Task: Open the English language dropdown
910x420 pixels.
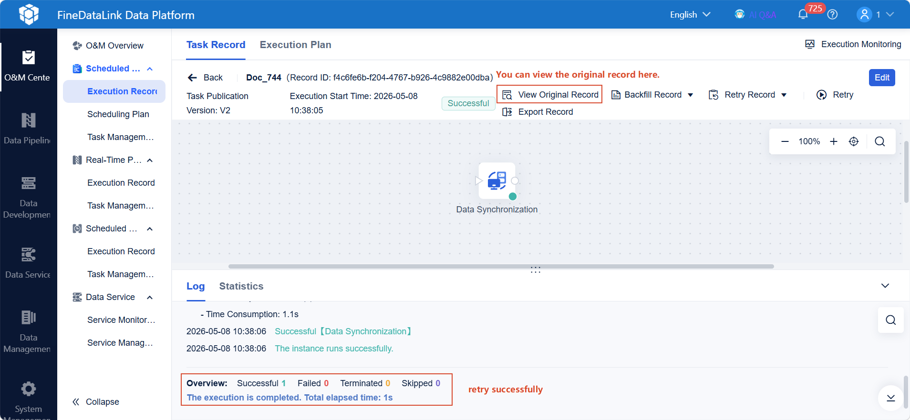Action: pyautogui.click(x=690, y=15)
